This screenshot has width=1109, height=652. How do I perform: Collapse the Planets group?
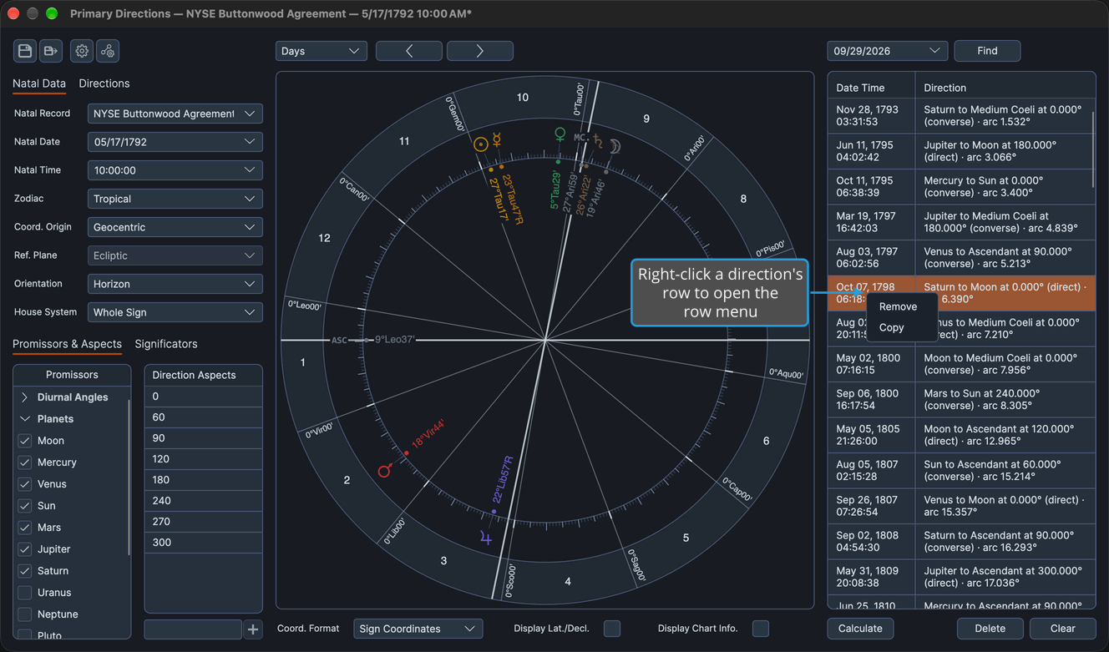[25, 419]
